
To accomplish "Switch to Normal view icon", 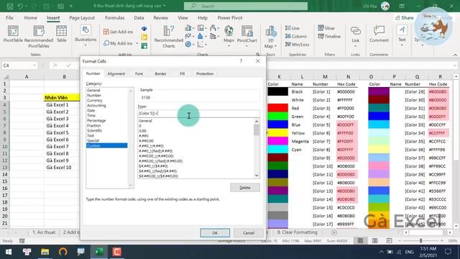I will click(360, 241).
